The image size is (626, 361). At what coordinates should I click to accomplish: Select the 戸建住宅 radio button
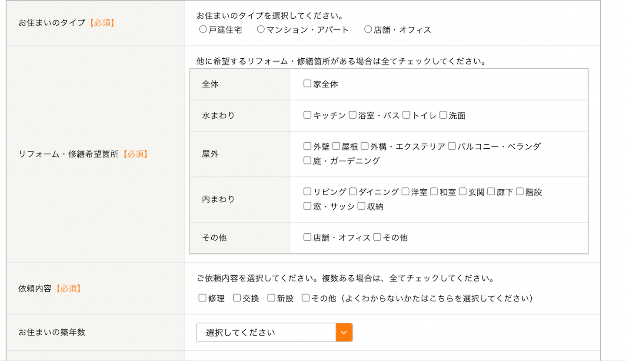(x=203, y=30)
